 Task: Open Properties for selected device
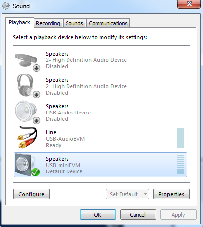pyautogui.click(x=171, y=194)
